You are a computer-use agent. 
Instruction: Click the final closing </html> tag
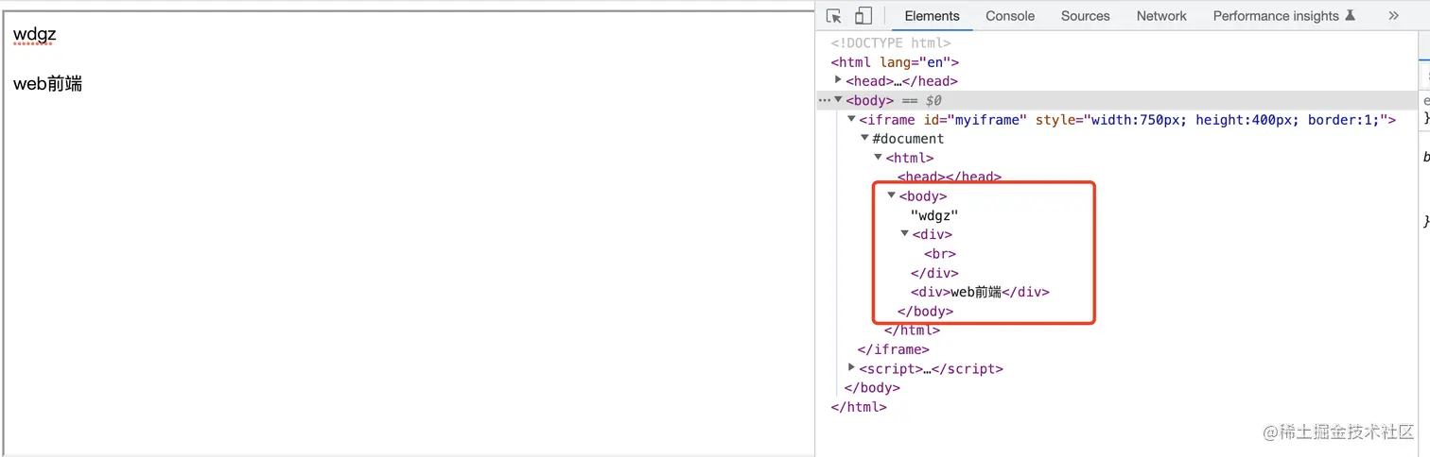pyautogui.click(x=859, y=407)
